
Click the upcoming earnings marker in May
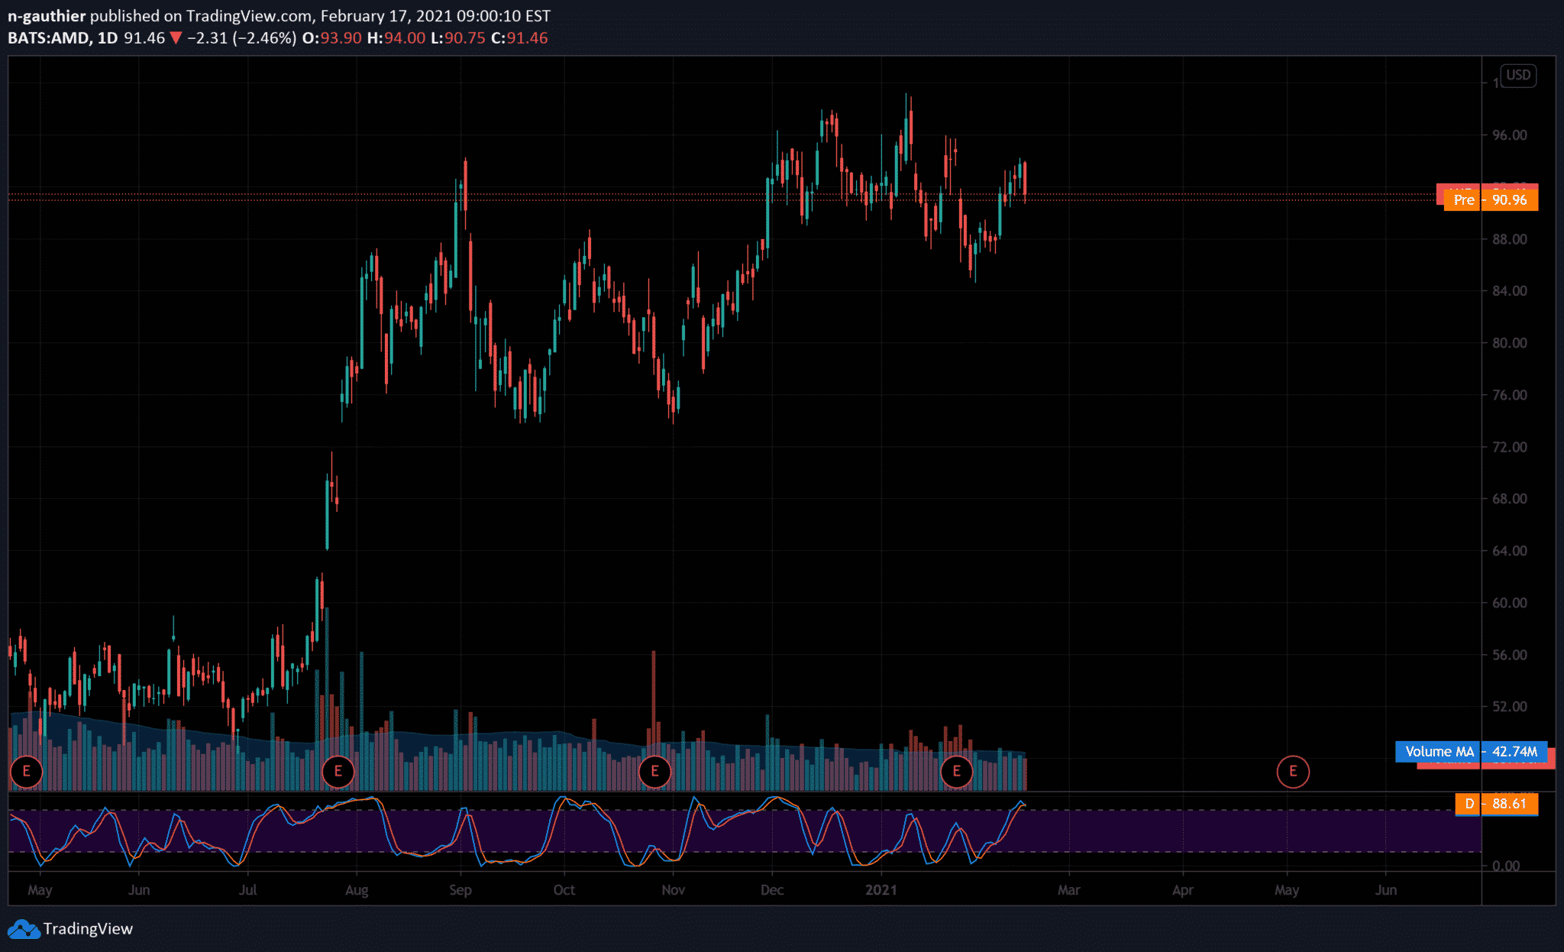pyautogui.click(x=1293, y=772)
